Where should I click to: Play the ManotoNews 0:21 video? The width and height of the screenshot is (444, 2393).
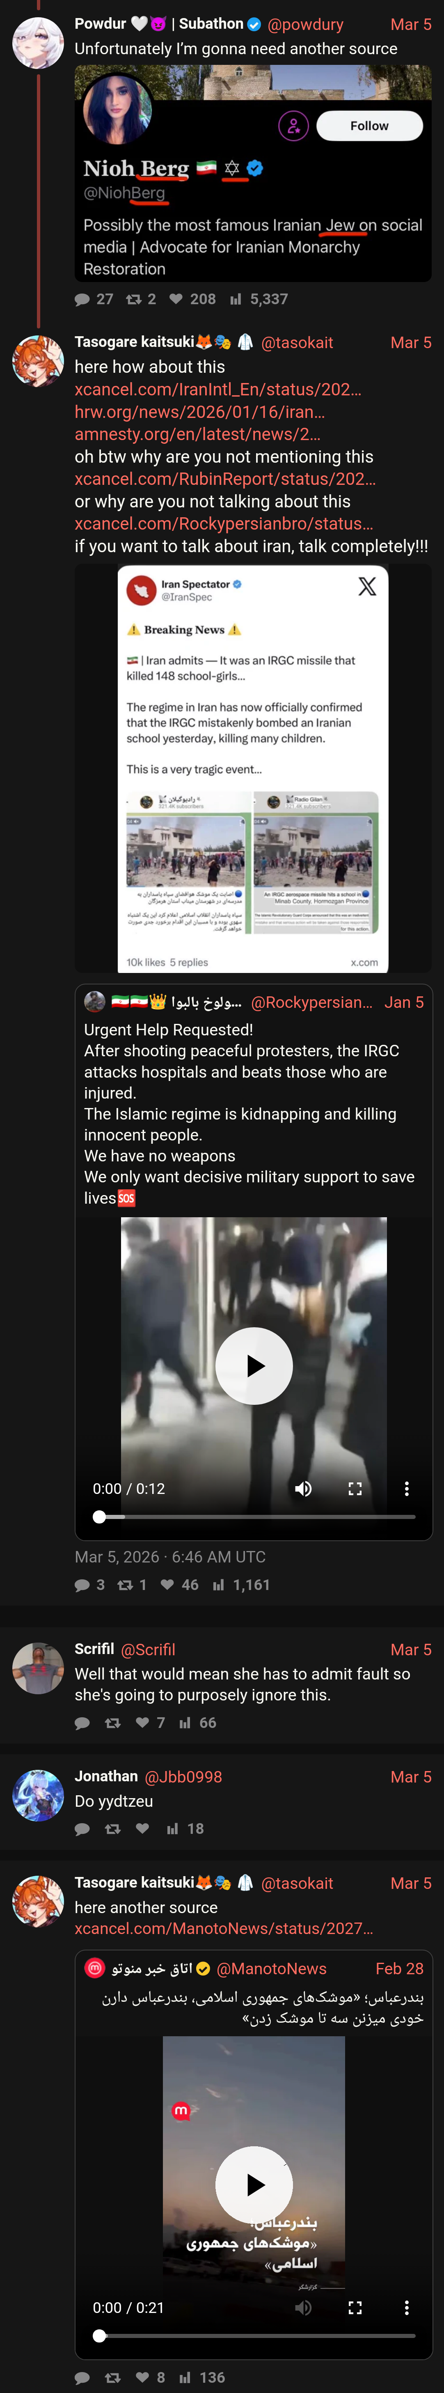coord(254,2185)
